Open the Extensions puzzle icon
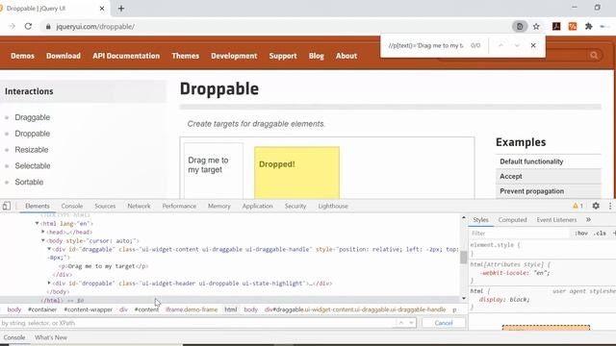 click(588, 26)
